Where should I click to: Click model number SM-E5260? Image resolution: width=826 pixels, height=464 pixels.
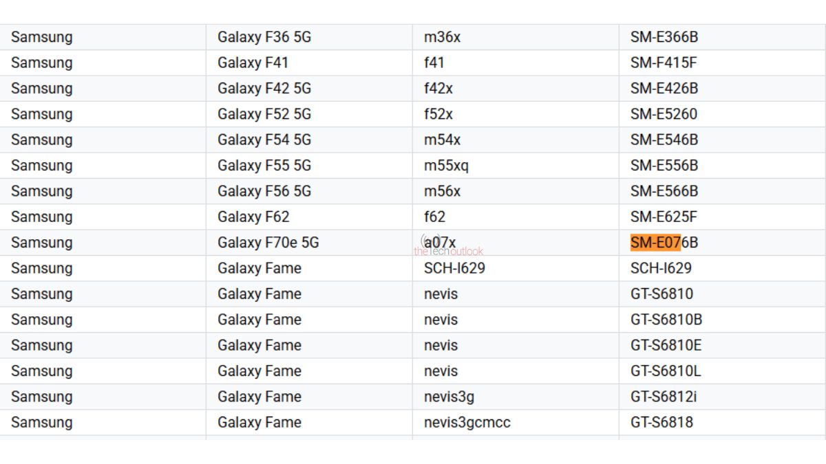tap(664, 114)
